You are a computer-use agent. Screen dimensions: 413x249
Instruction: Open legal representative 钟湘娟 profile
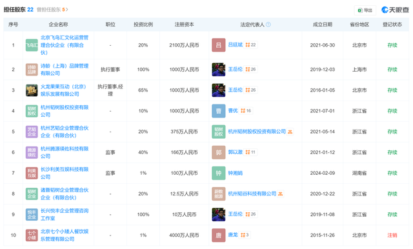[x=235, y=173]
